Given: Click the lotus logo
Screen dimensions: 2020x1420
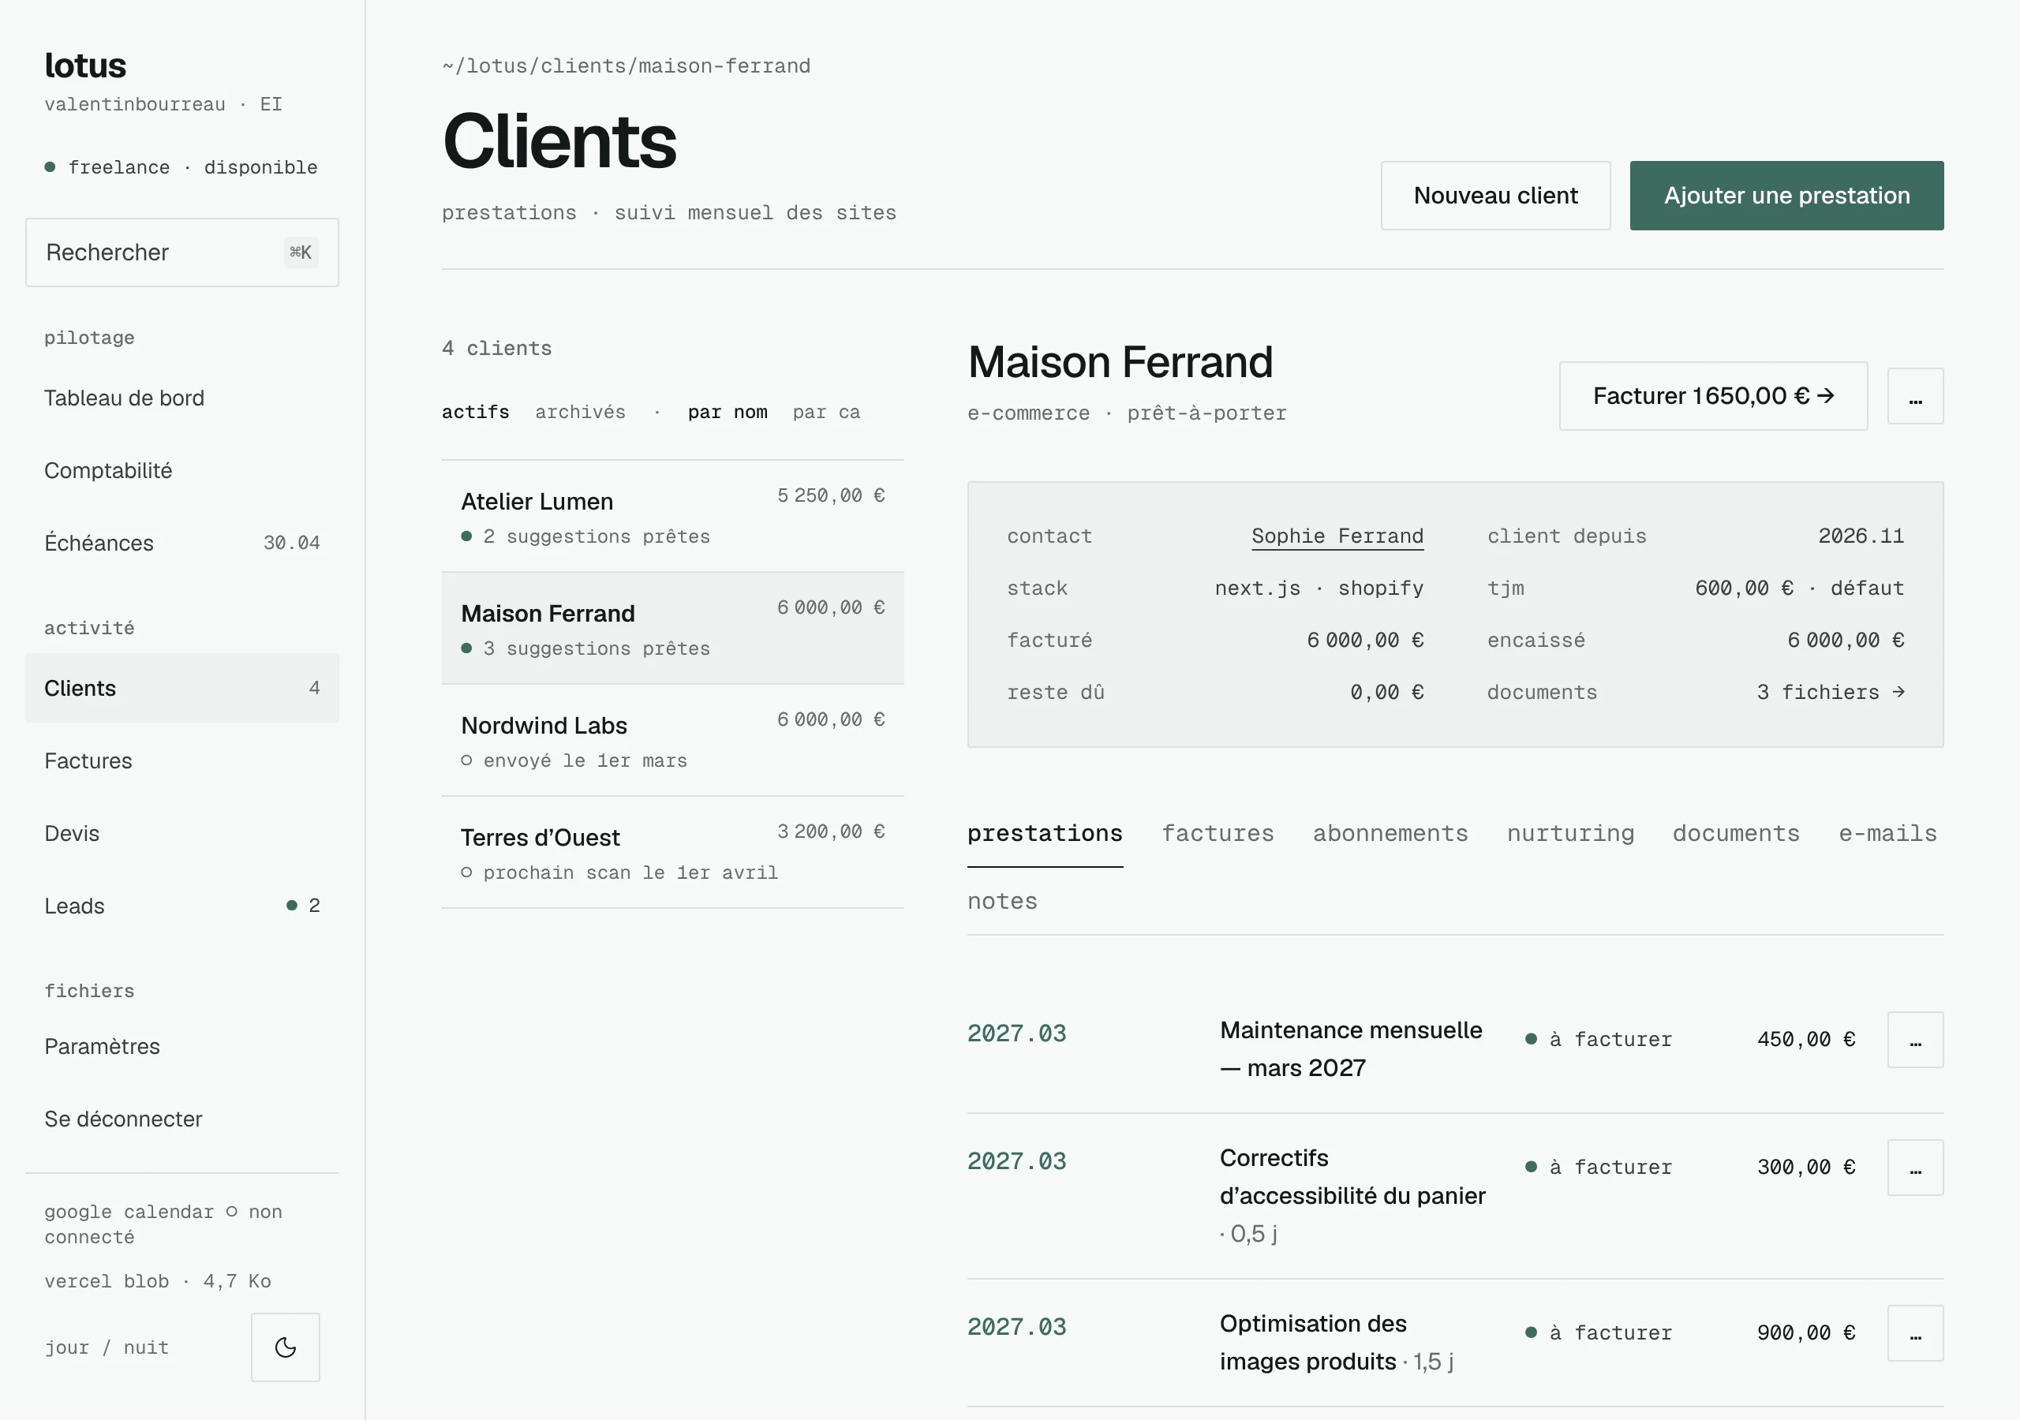Looking at the screenshot, I should [x=85, y=66].
